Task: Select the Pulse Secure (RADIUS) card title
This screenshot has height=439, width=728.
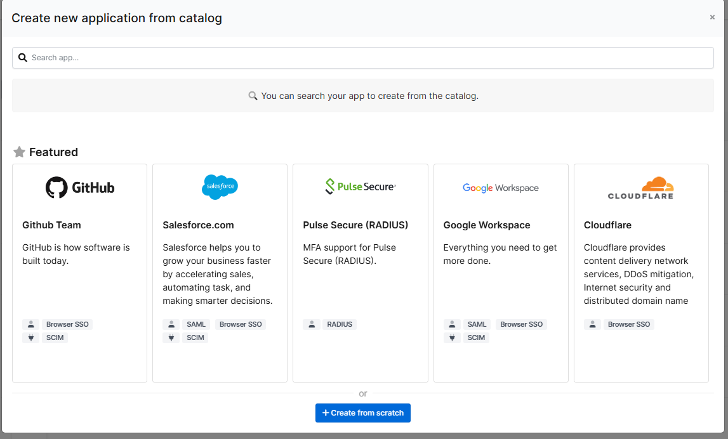Action: [355, 225]
